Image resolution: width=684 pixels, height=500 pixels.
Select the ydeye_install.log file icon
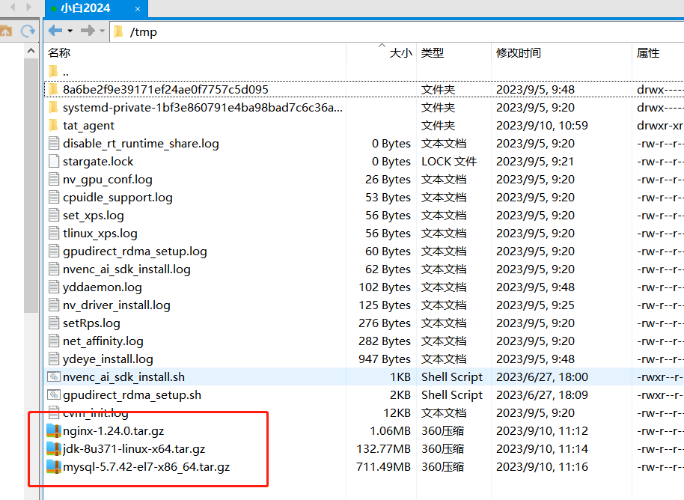click(54, 359)
